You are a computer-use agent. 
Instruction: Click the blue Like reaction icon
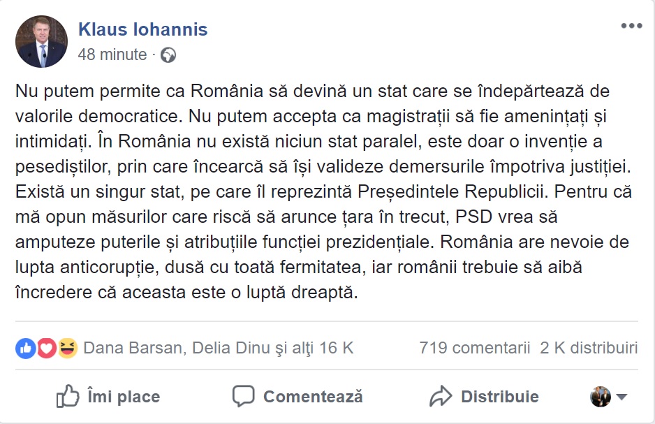point(26,347)
